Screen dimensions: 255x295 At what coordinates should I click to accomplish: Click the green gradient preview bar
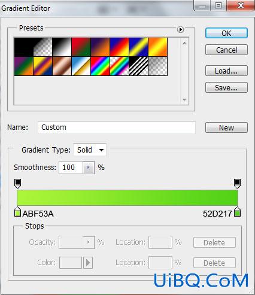pos(127,197)
